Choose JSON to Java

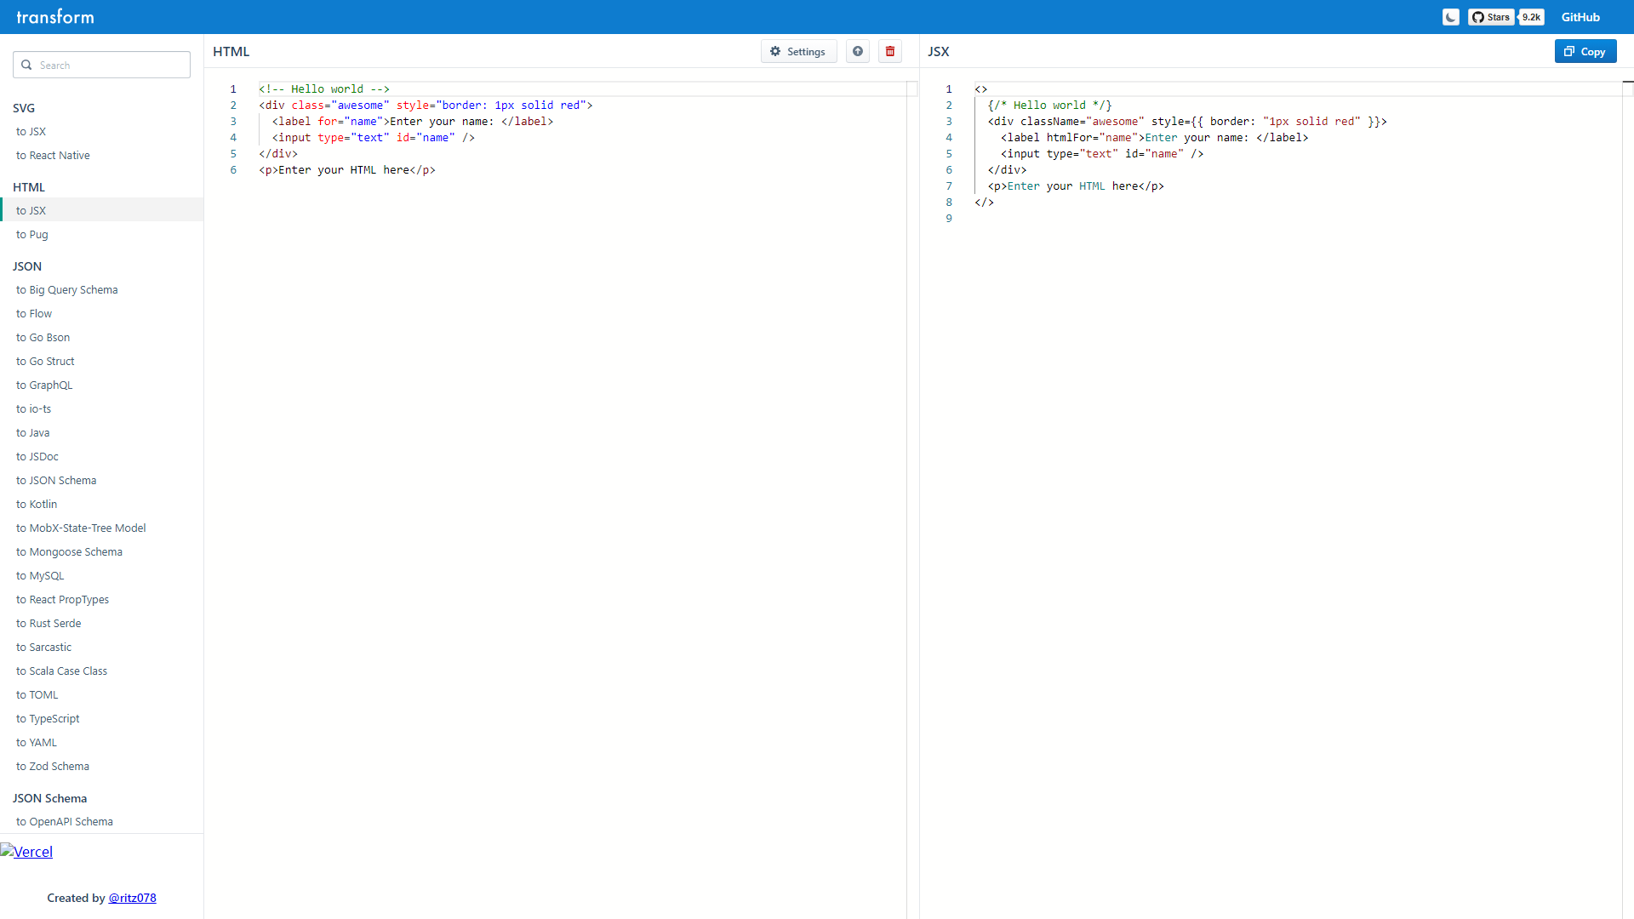click(101, 432)
